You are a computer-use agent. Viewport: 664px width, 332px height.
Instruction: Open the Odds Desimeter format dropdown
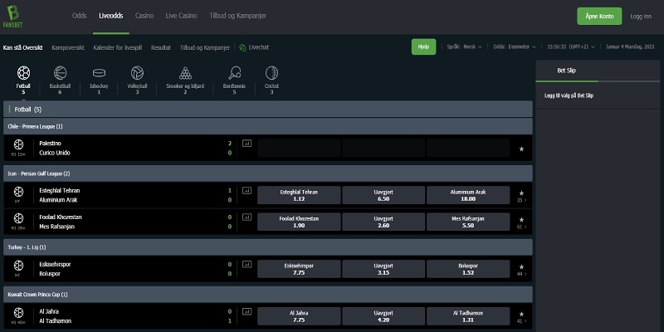[515, 47]
